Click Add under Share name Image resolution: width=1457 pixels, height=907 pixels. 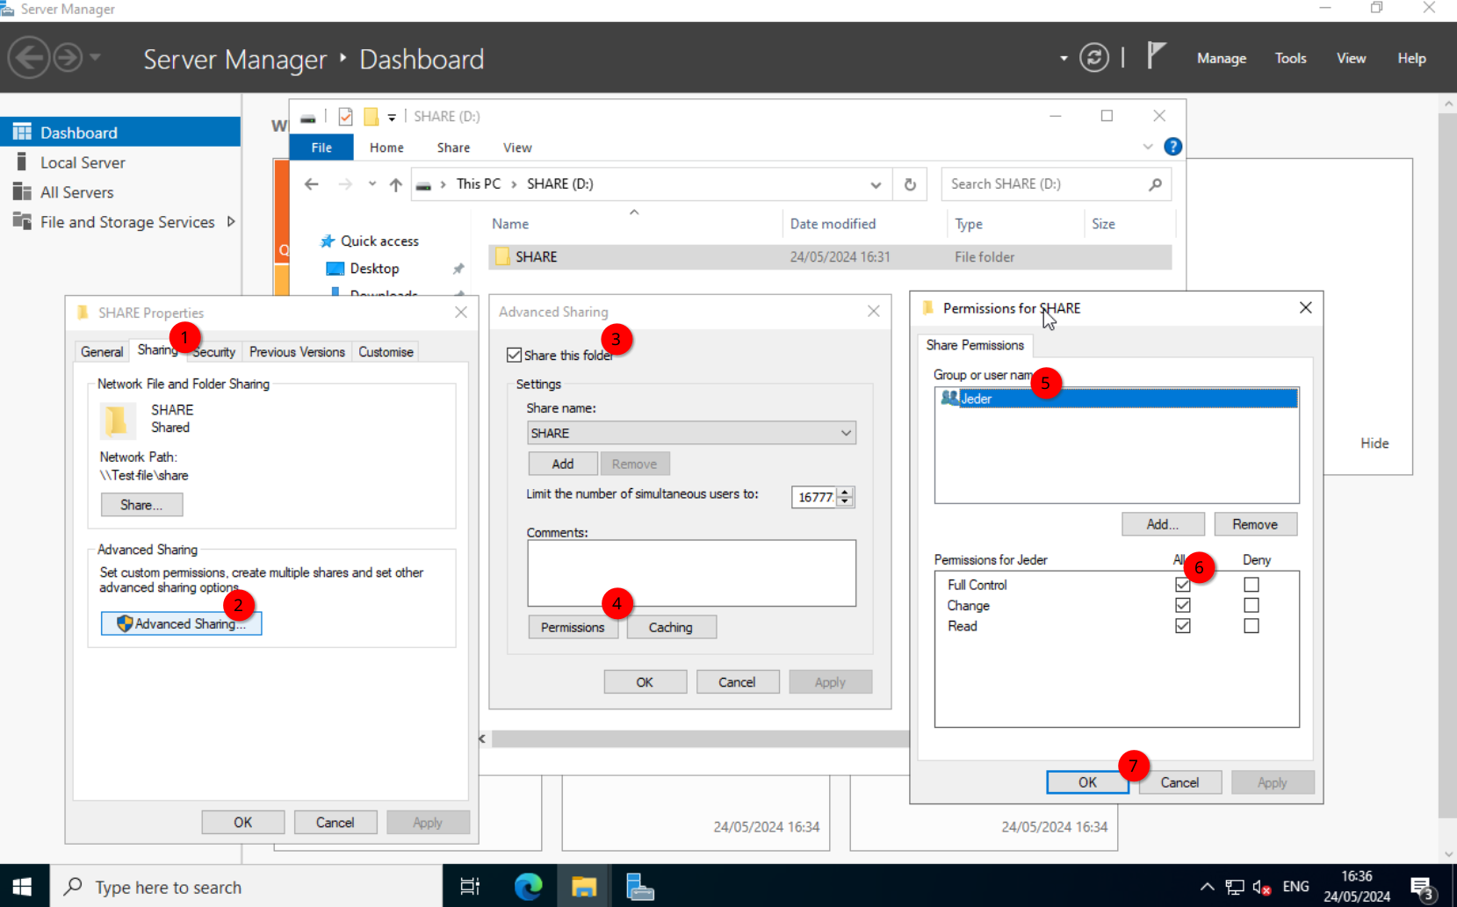pyautogui.click(x=563, y=464)
